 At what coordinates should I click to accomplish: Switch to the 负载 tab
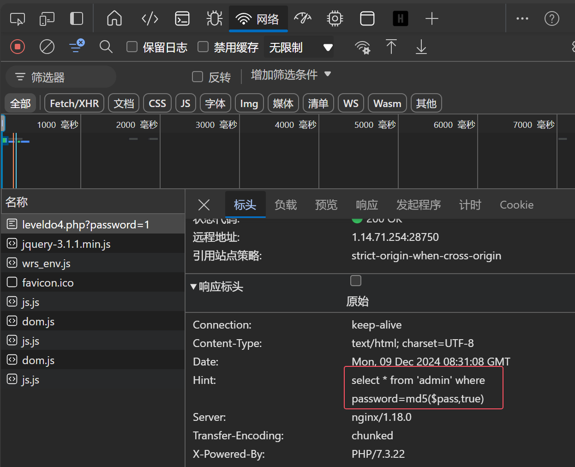(x=286, y=205)
